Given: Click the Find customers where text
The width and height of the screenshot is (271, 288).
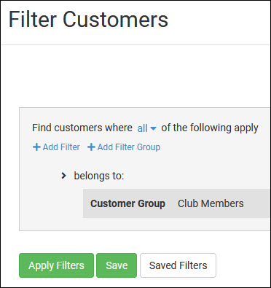Looking at the screenshot, I should [x=82, y=128].
